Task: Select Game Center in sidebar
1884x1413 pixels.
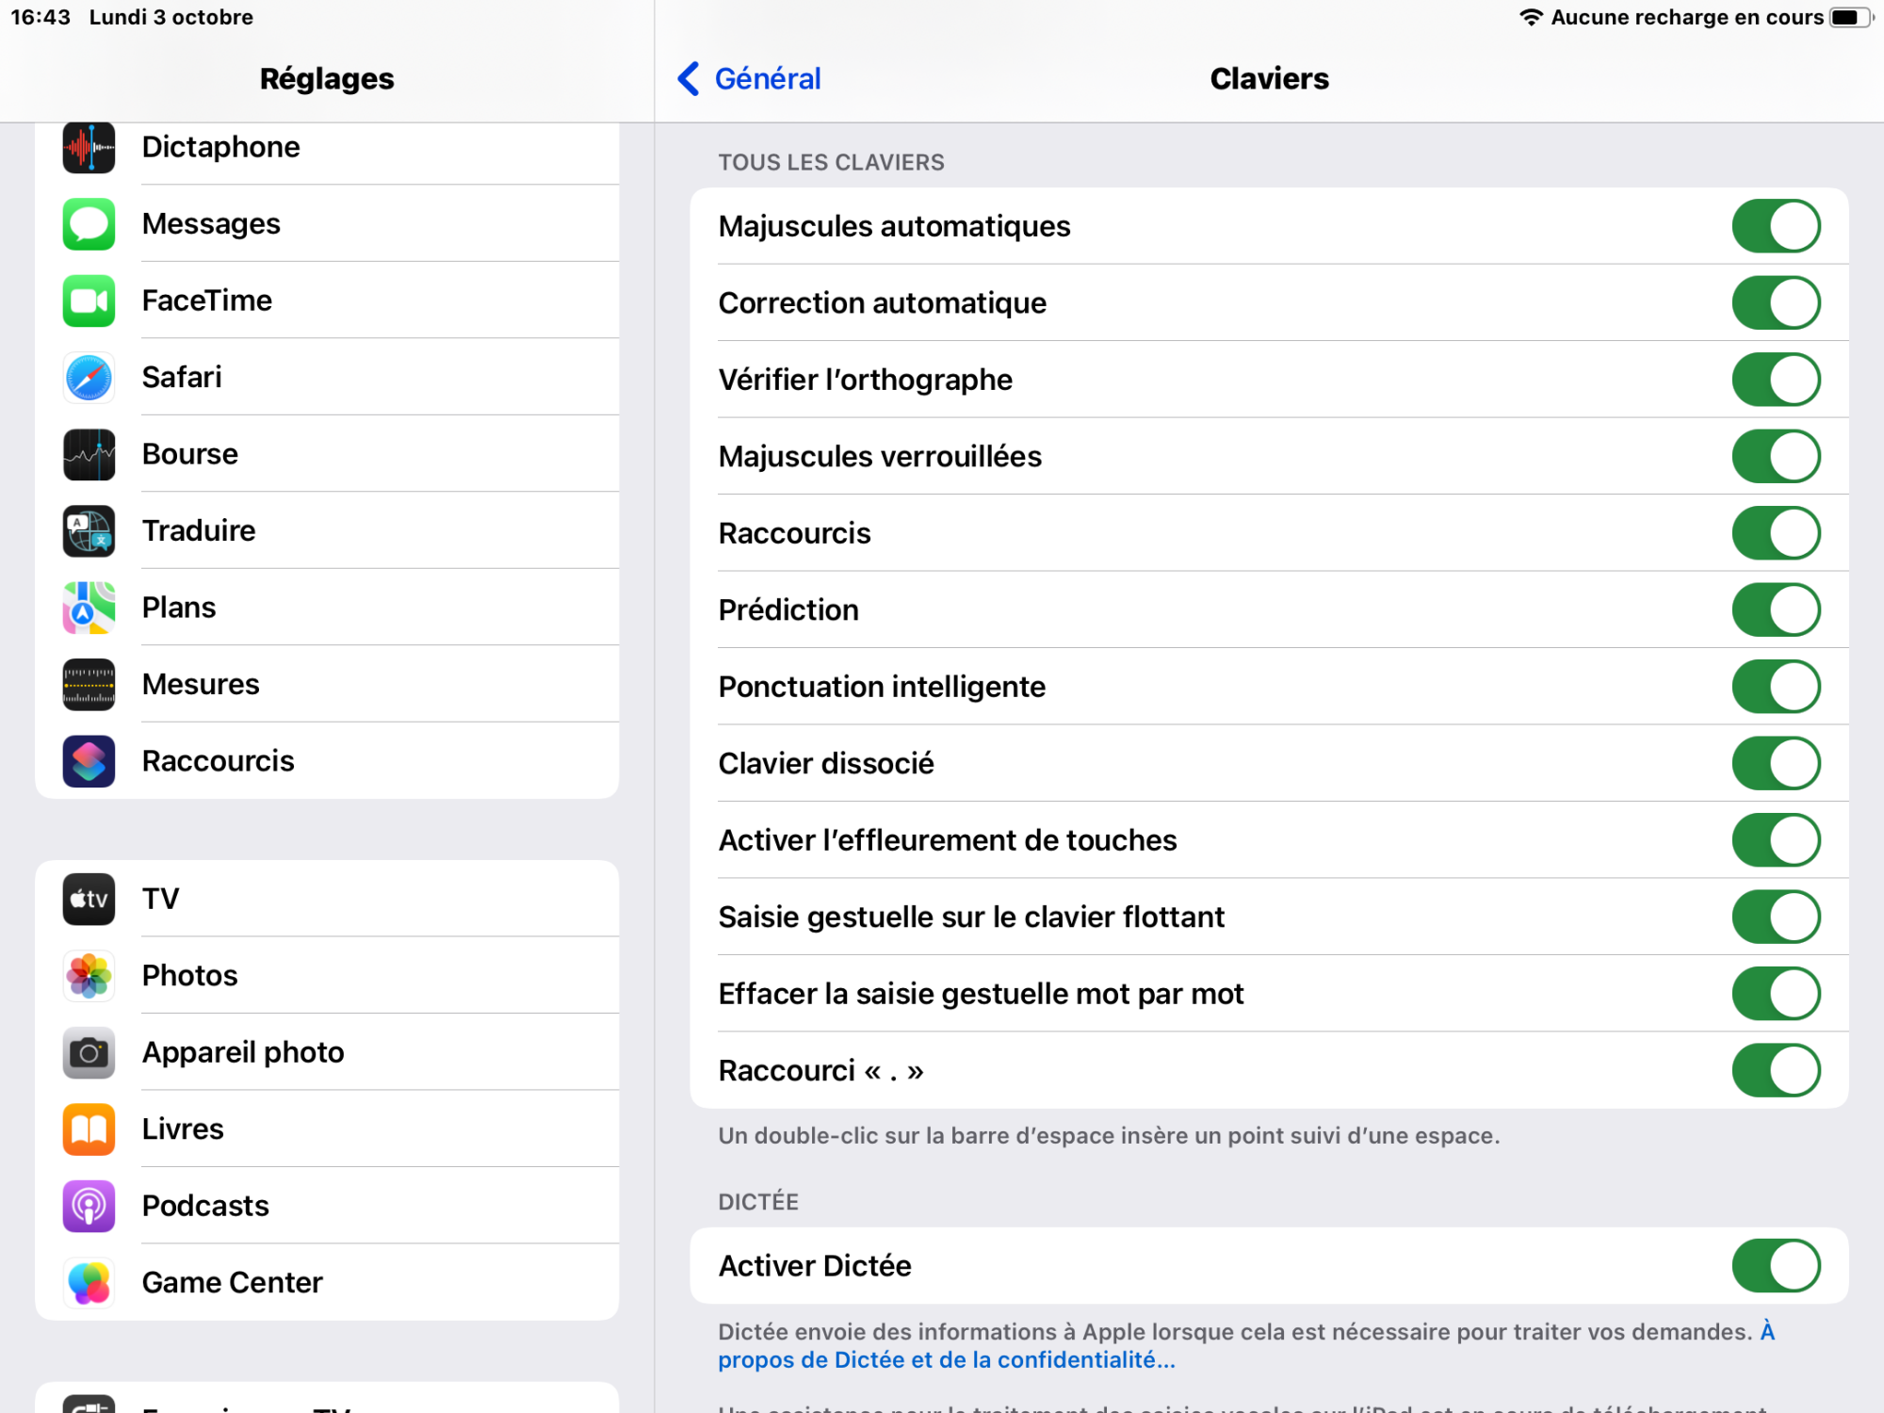Action: click(327, 1282)
